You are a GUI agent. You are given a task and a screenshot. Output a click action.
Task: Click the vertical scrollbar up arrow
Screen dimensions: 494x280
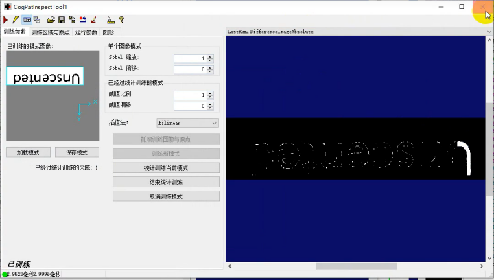pos(489,40)
